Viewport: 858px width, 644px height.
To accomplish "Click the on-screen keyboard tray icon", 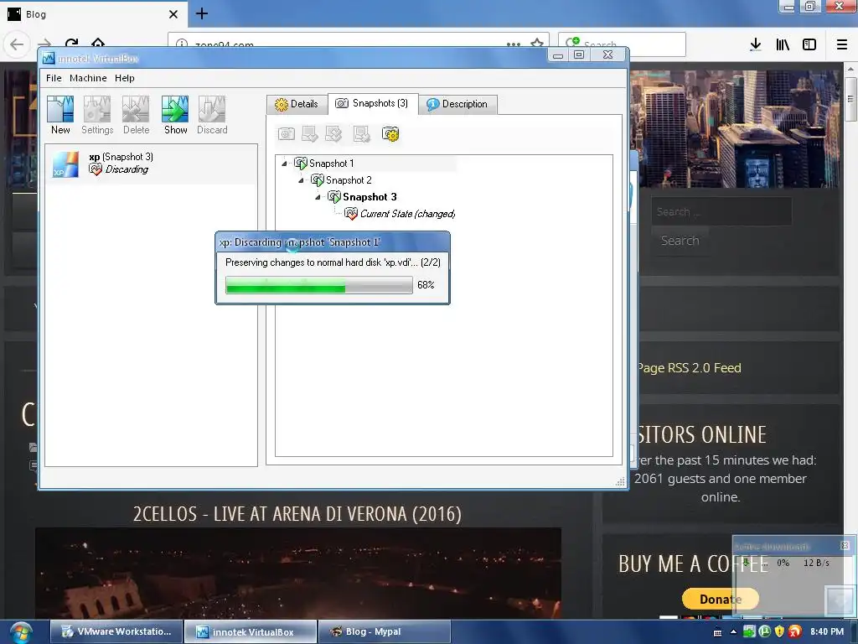I will [x=717, y=632].
